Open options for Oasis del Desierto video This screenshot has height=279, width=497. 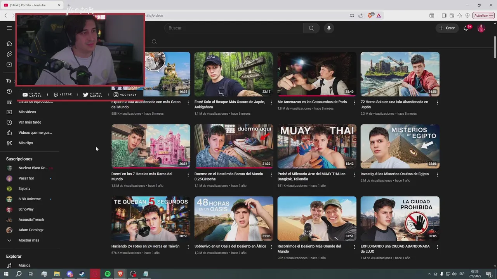[271, 247]
